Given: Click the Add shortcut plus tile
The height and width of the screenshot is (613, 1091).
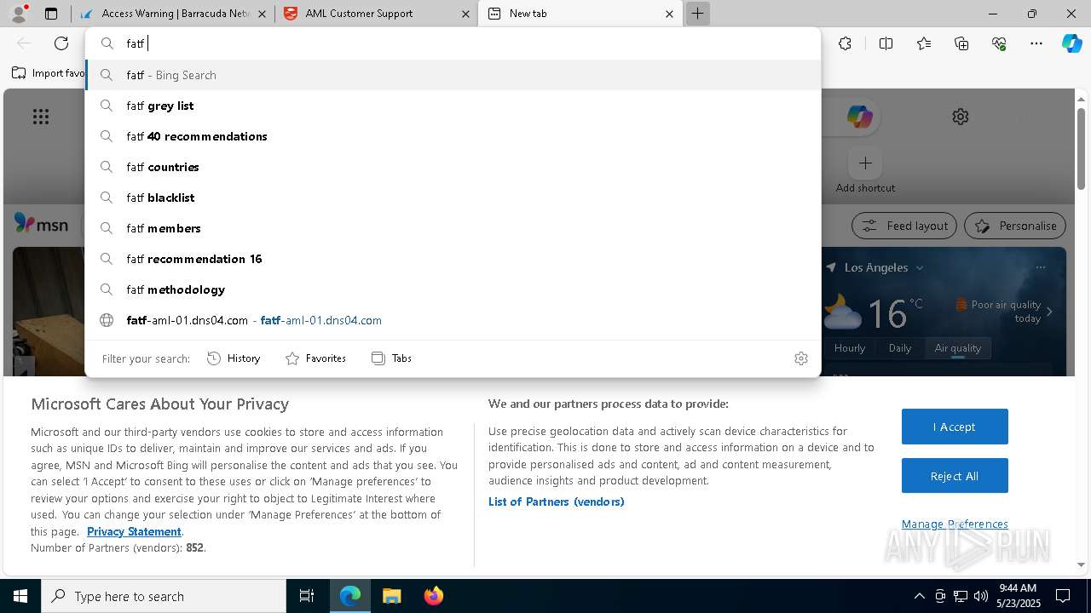Looking at the screenshot, I should 865,163.
